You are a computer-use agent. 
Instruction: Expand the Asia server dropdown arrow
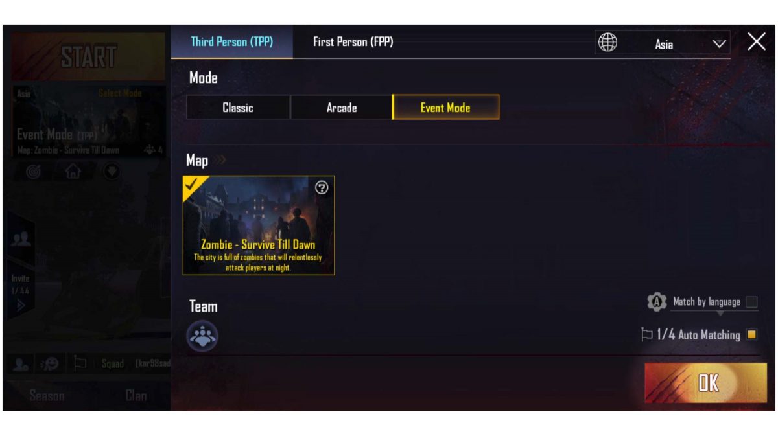click(x=719, y=44)
